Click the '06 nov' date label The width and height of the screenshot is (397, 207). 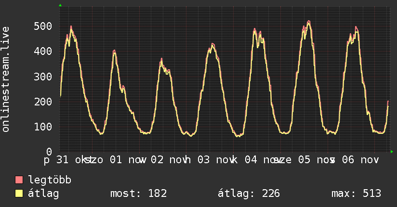pyautogui.click(x=360, y=160)
